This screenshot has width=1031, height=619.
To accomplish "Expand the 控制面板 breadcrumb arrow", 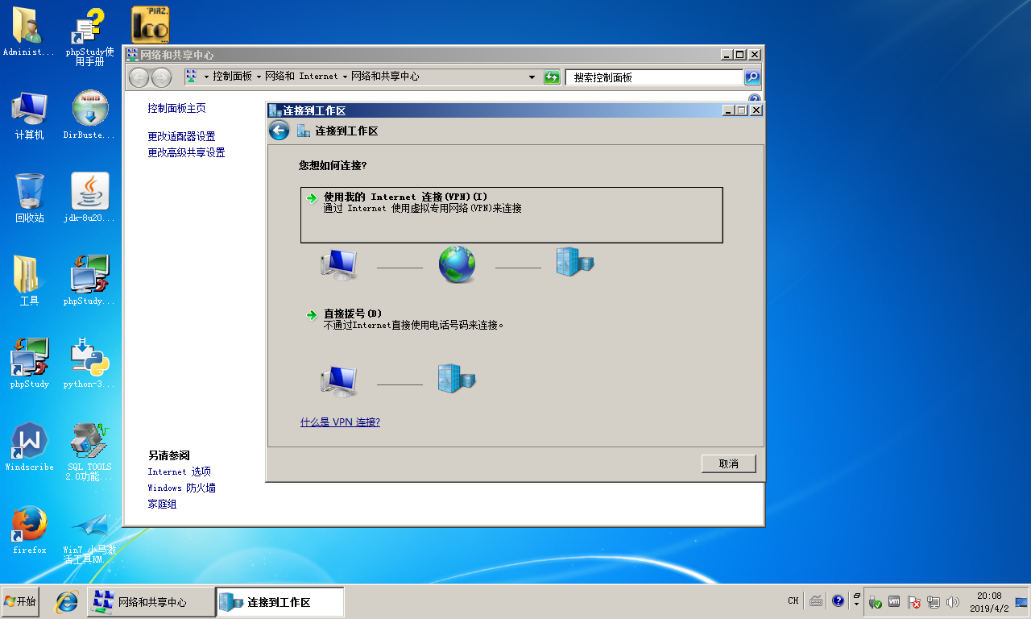I will 259,77.
